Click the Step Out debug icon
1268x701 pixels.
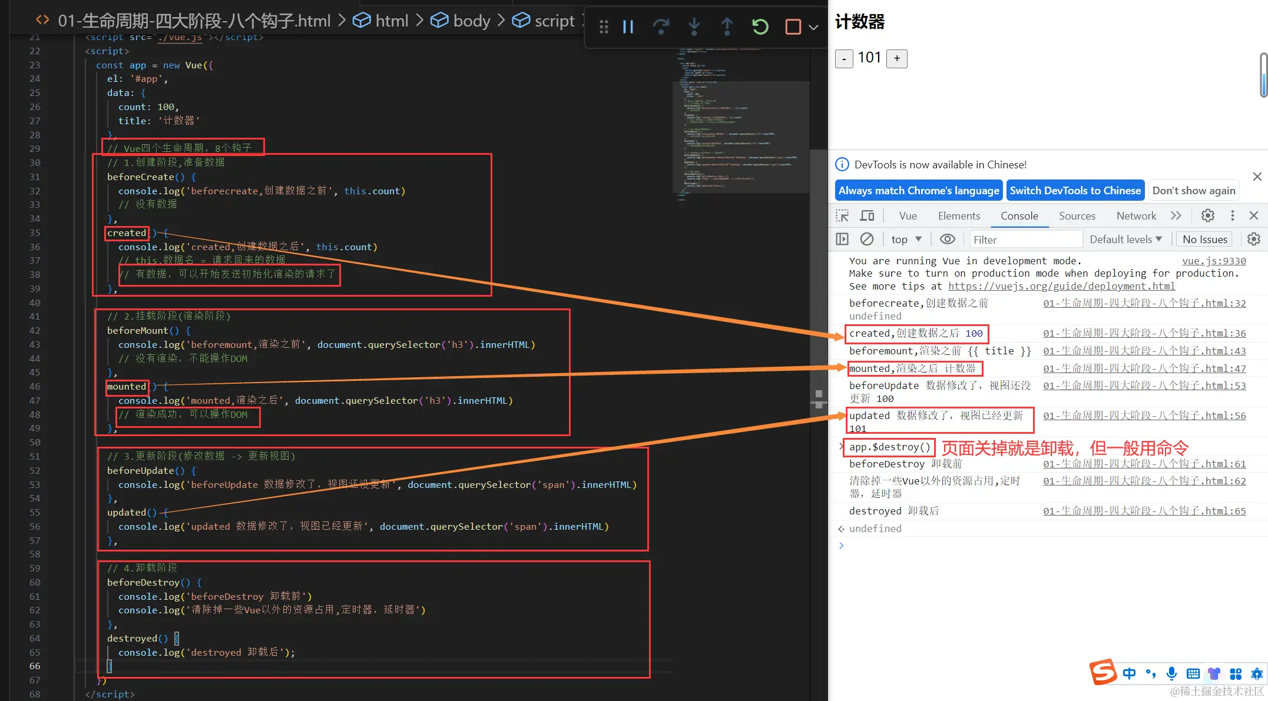[727, 26]
